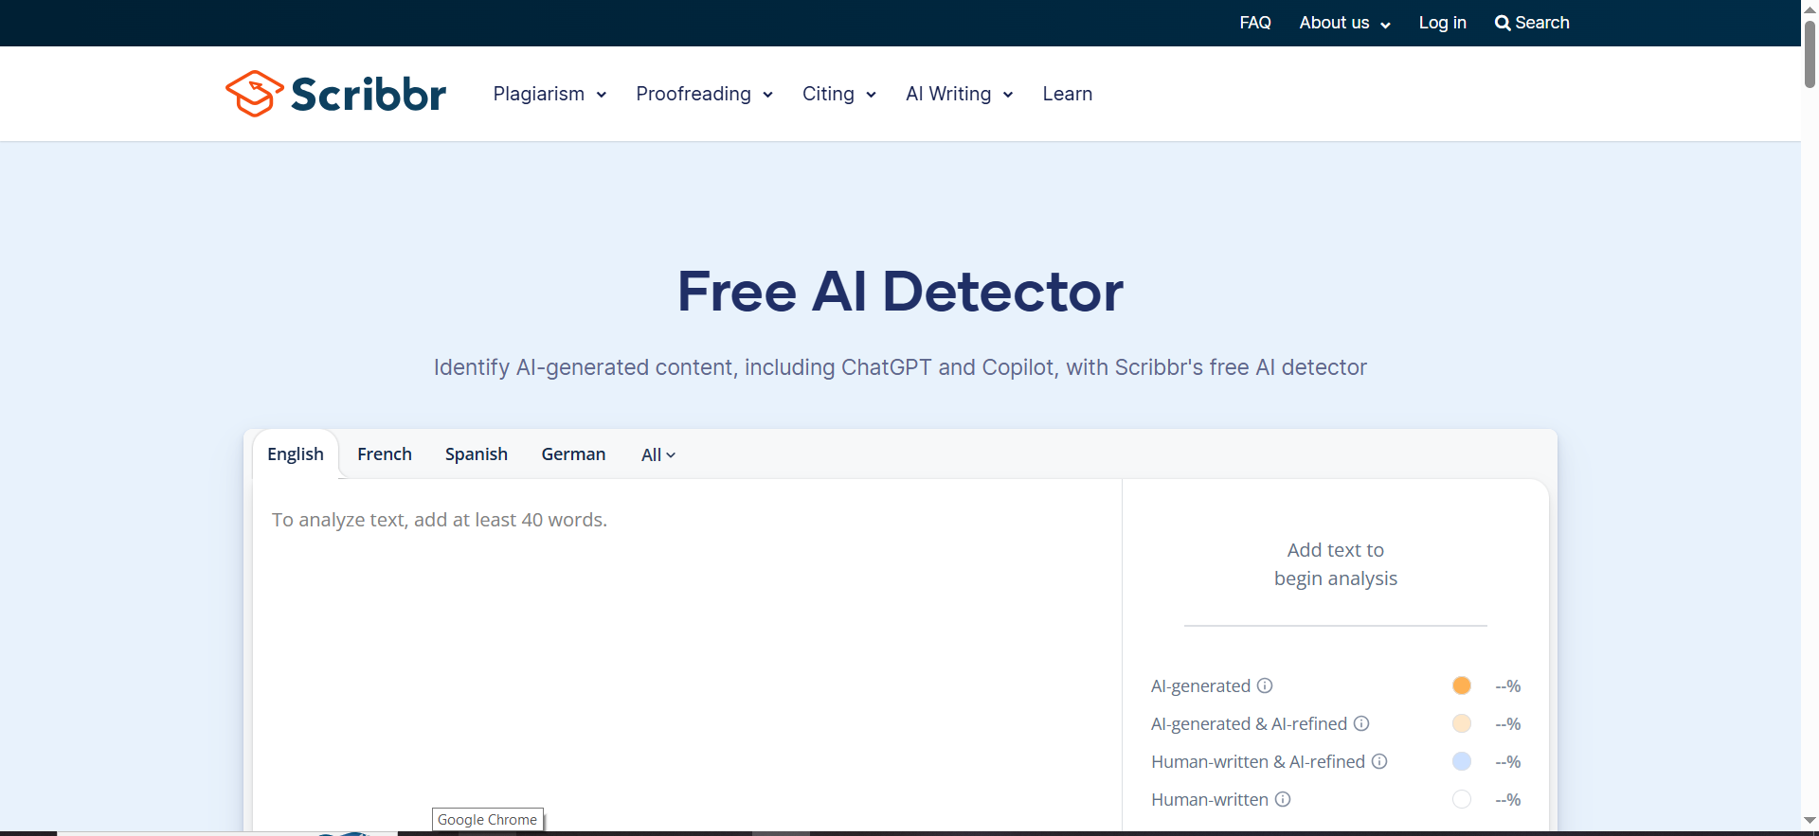Open the Learn page
The height and width of the screenshot is (836, 1819).
1068,94
